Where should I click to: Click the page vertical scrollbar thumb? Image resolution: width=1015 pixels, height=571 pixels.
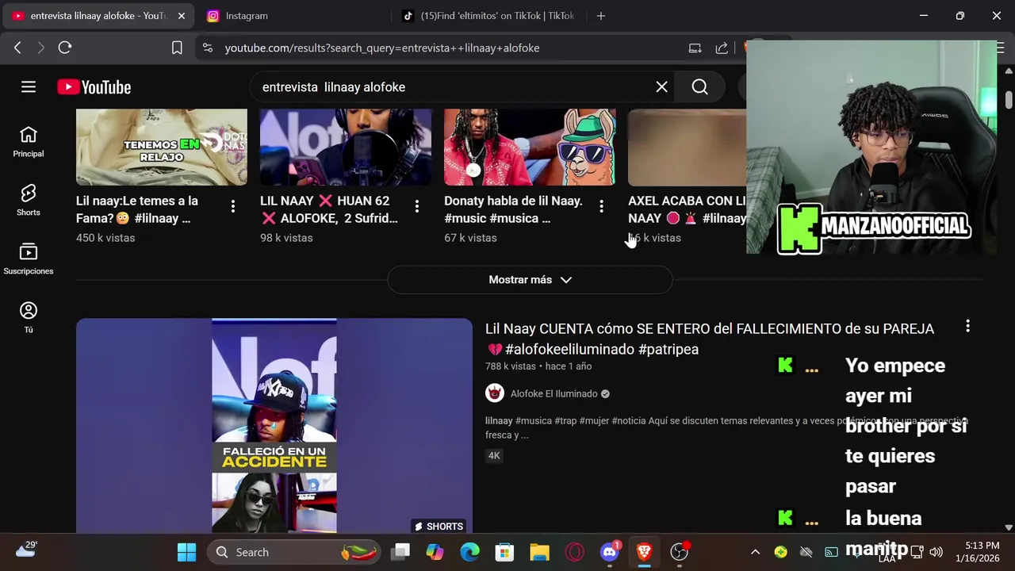click(x=1009, y=101)
